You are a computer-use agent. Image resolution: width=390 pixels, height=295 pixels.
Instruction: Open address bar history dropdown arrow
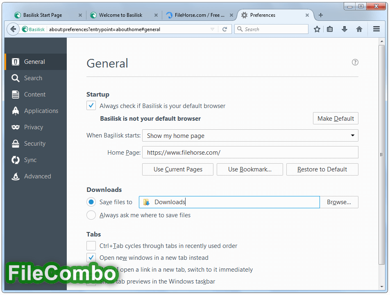click(x=212, y=29)
